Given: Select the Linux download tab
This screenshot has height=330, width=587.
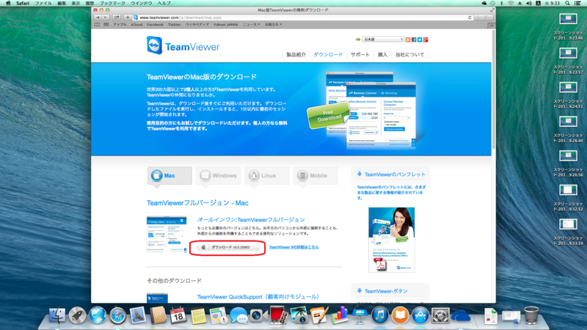Looking at the screenshot, I should pos(267,175).
